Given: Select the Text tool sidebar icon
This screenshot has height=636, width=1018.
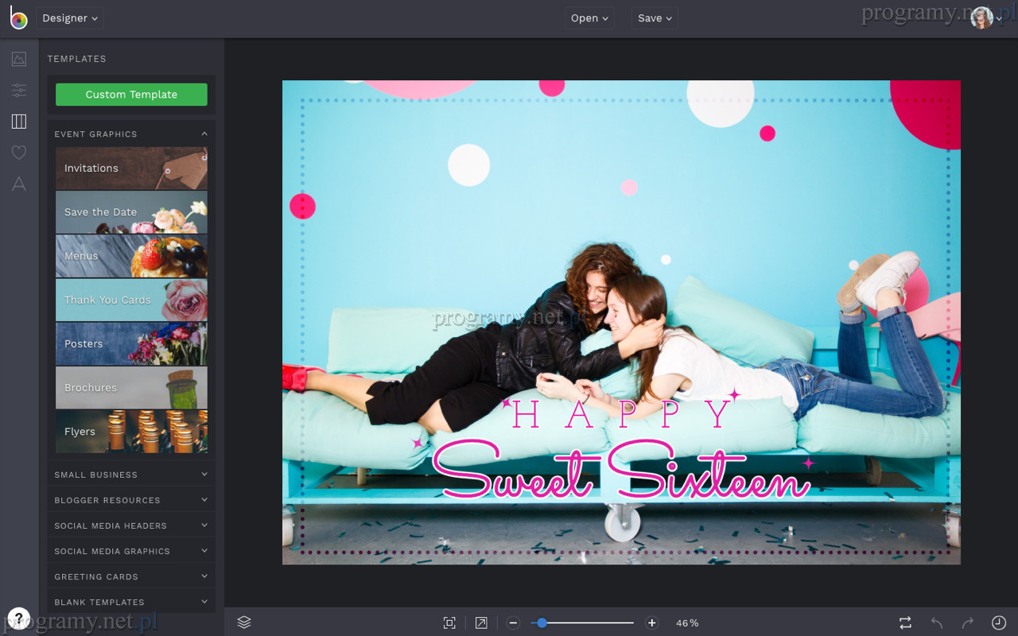Looking at the screenshot, I should click(x=19, y=184).
